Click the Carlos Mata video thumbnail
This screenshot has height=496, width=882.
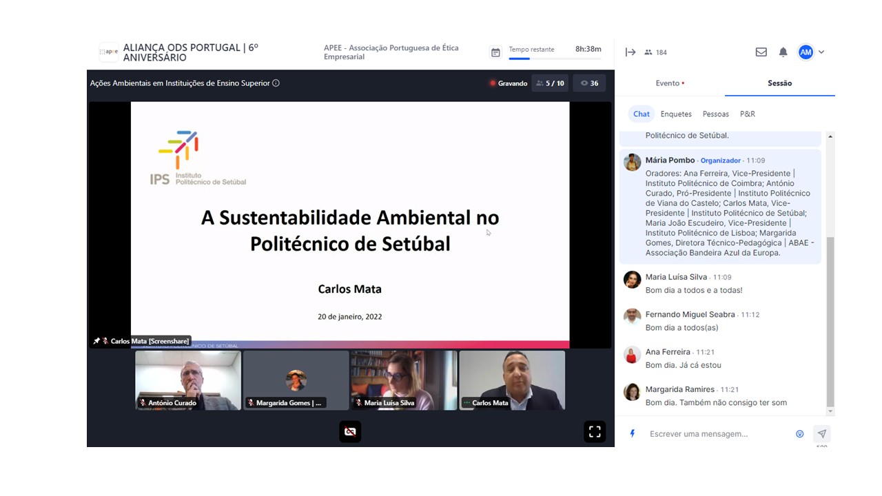(x=512, y=380)
